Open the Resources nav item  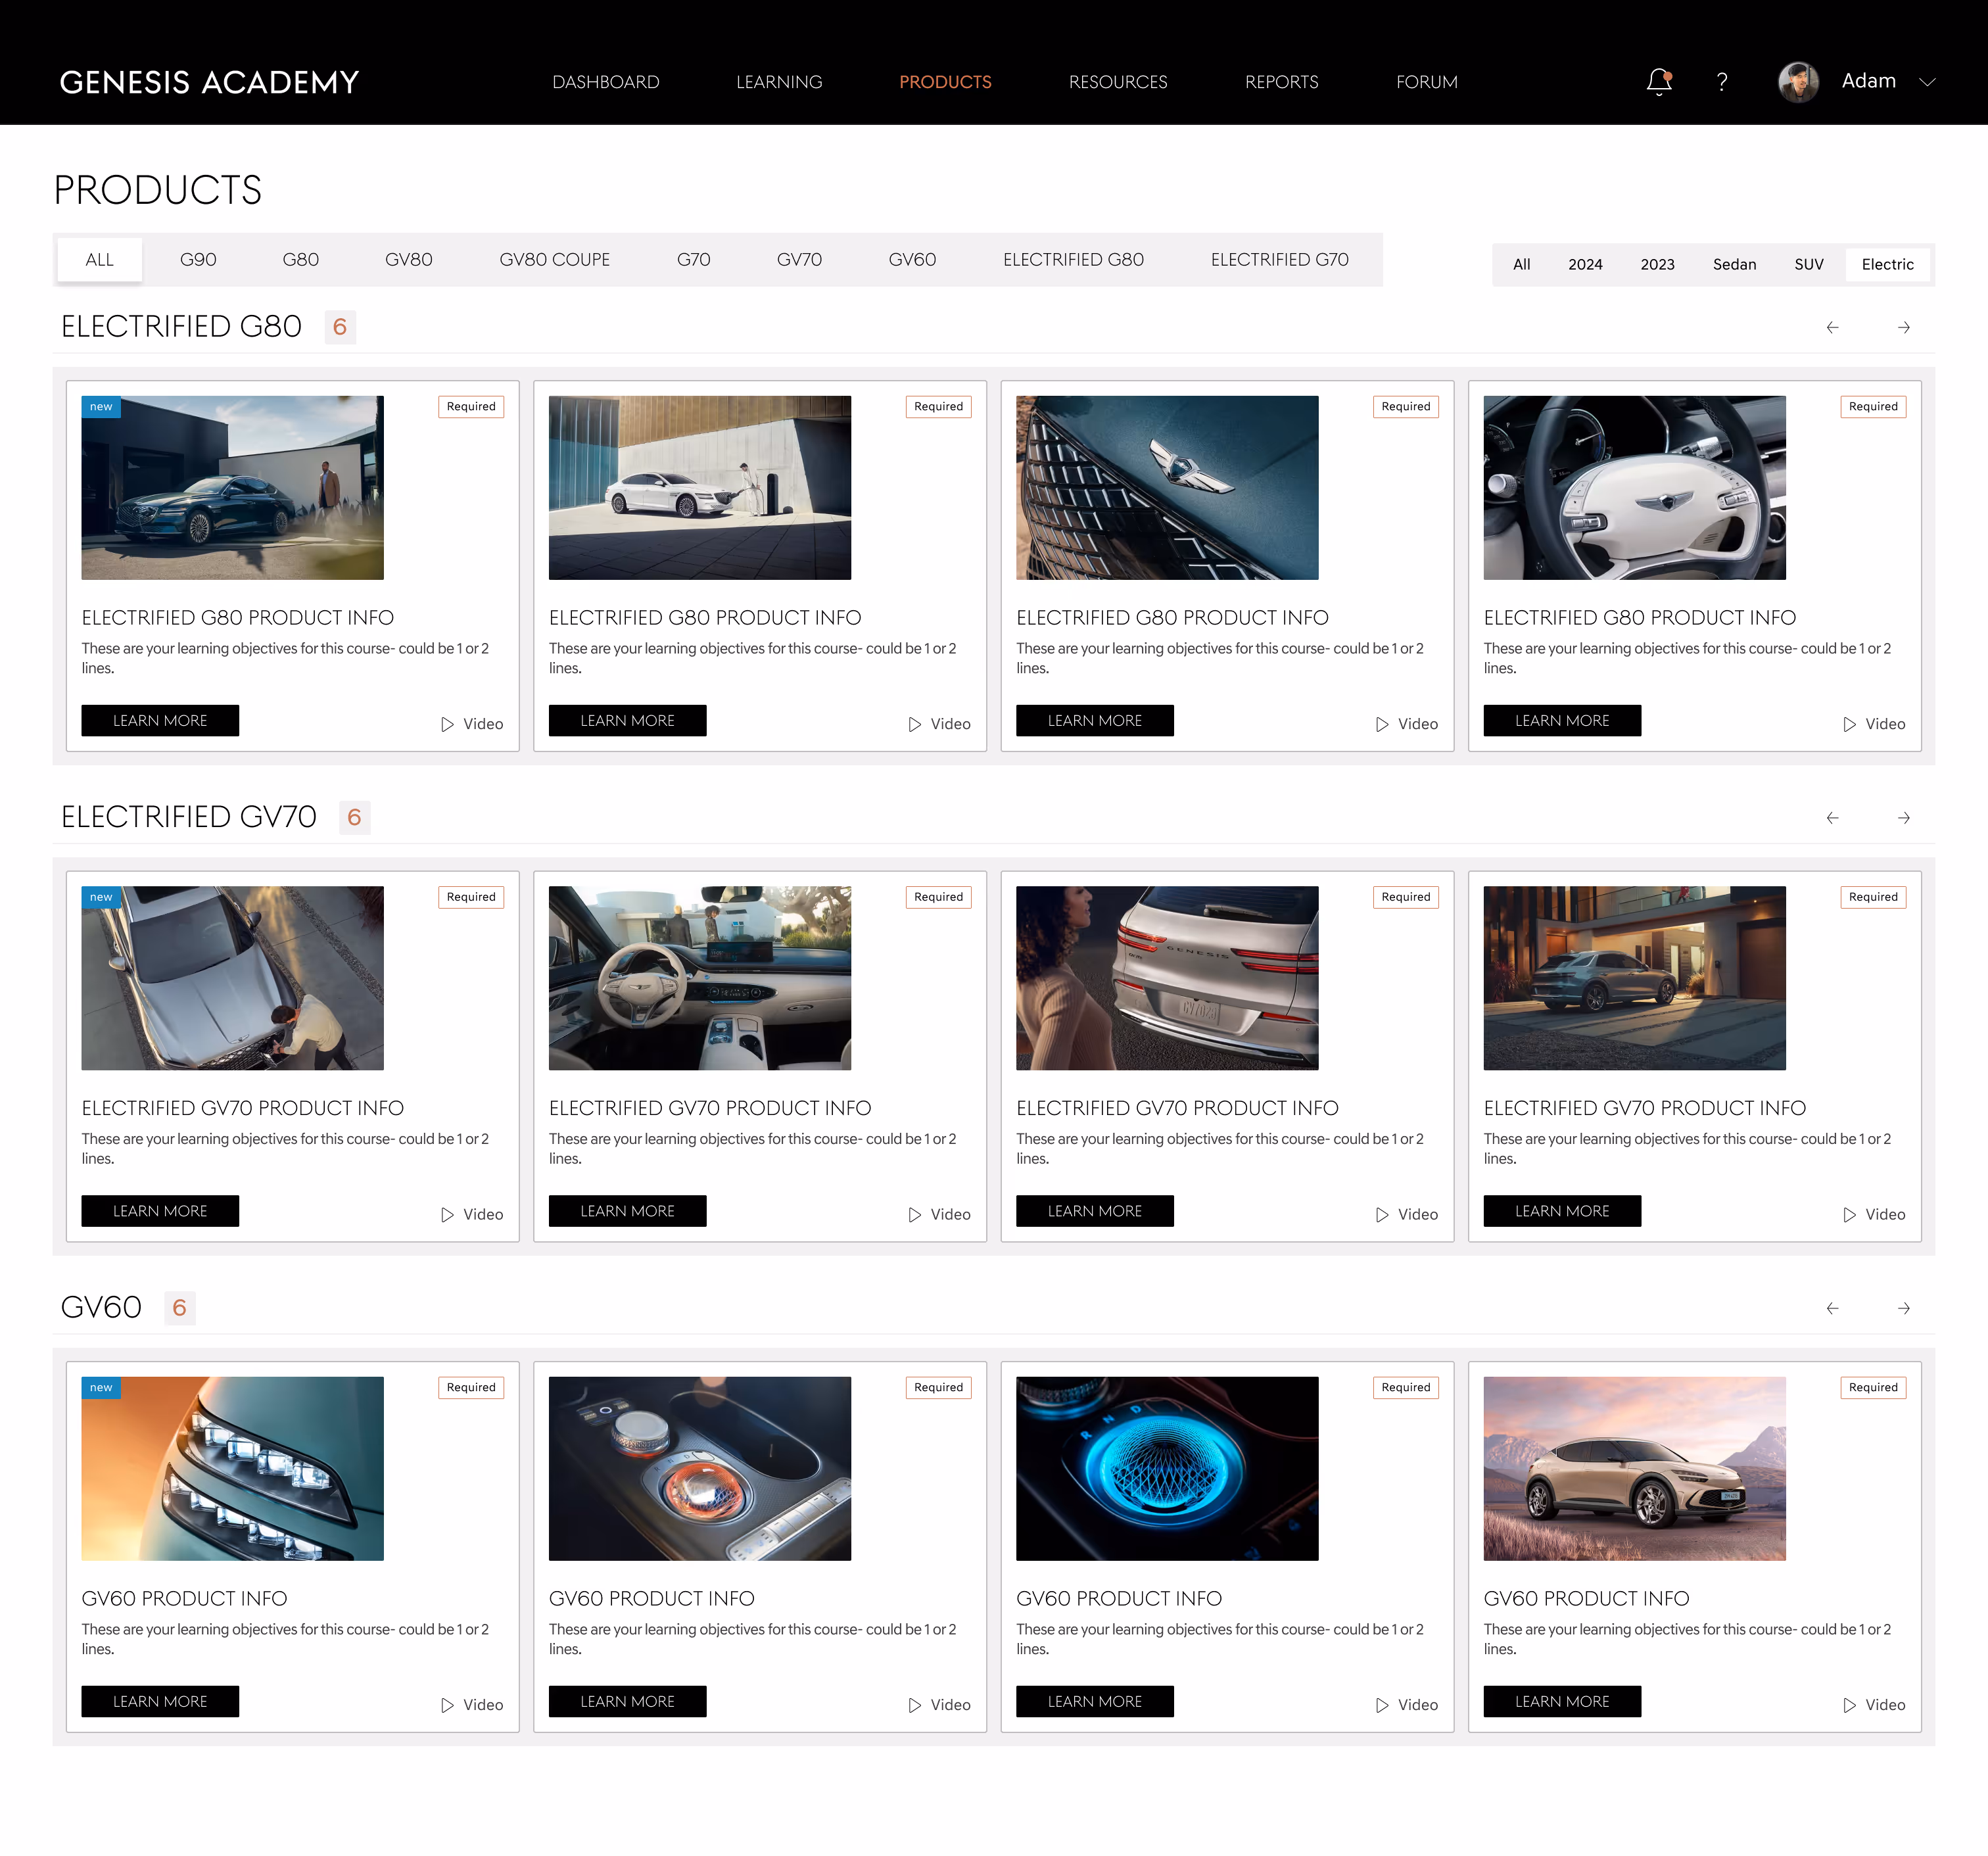pyautogui.click(x=1118, y=82)
